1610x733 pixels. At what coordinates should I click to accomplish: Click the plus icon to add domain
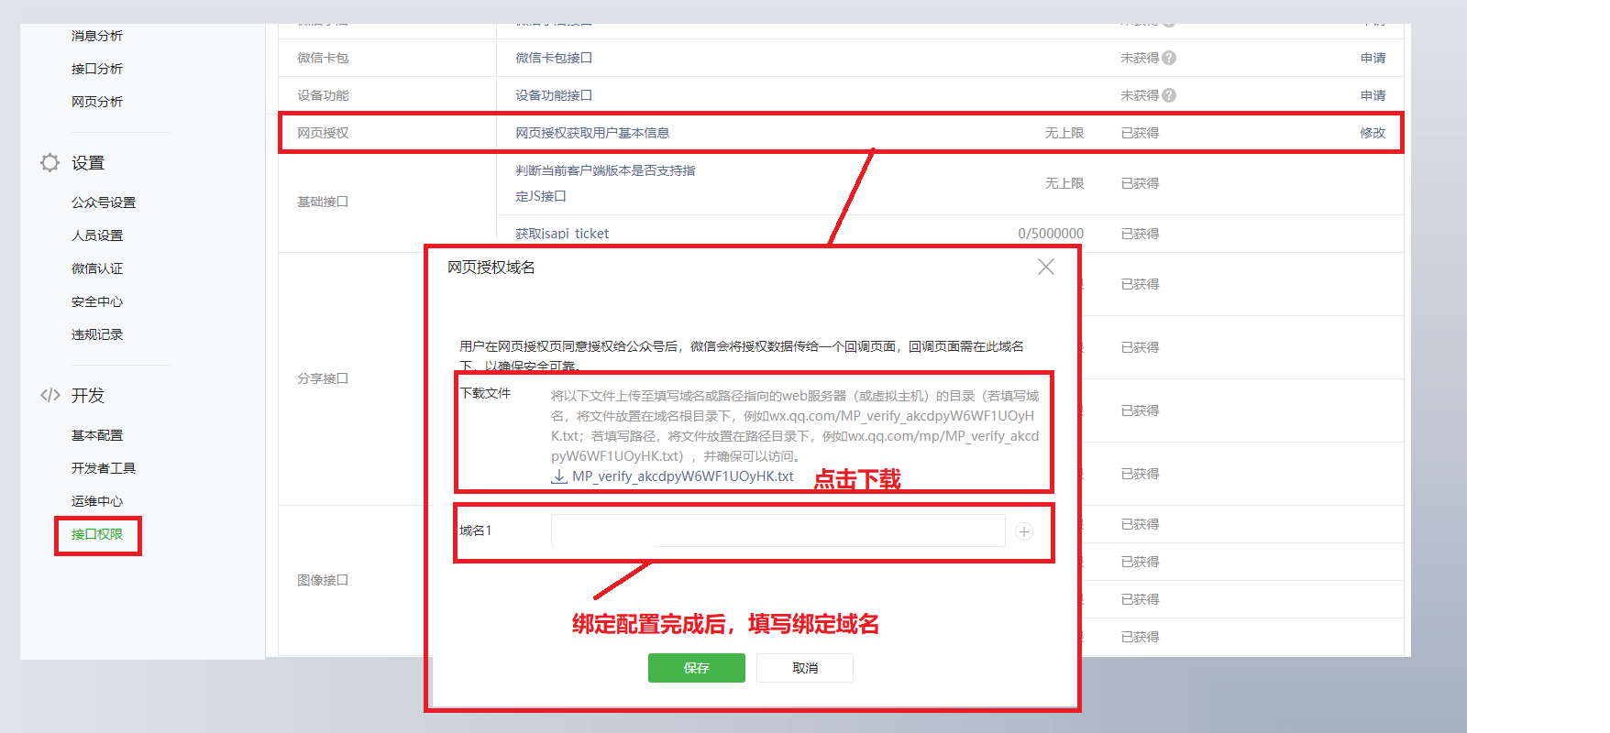point(1024,531)
